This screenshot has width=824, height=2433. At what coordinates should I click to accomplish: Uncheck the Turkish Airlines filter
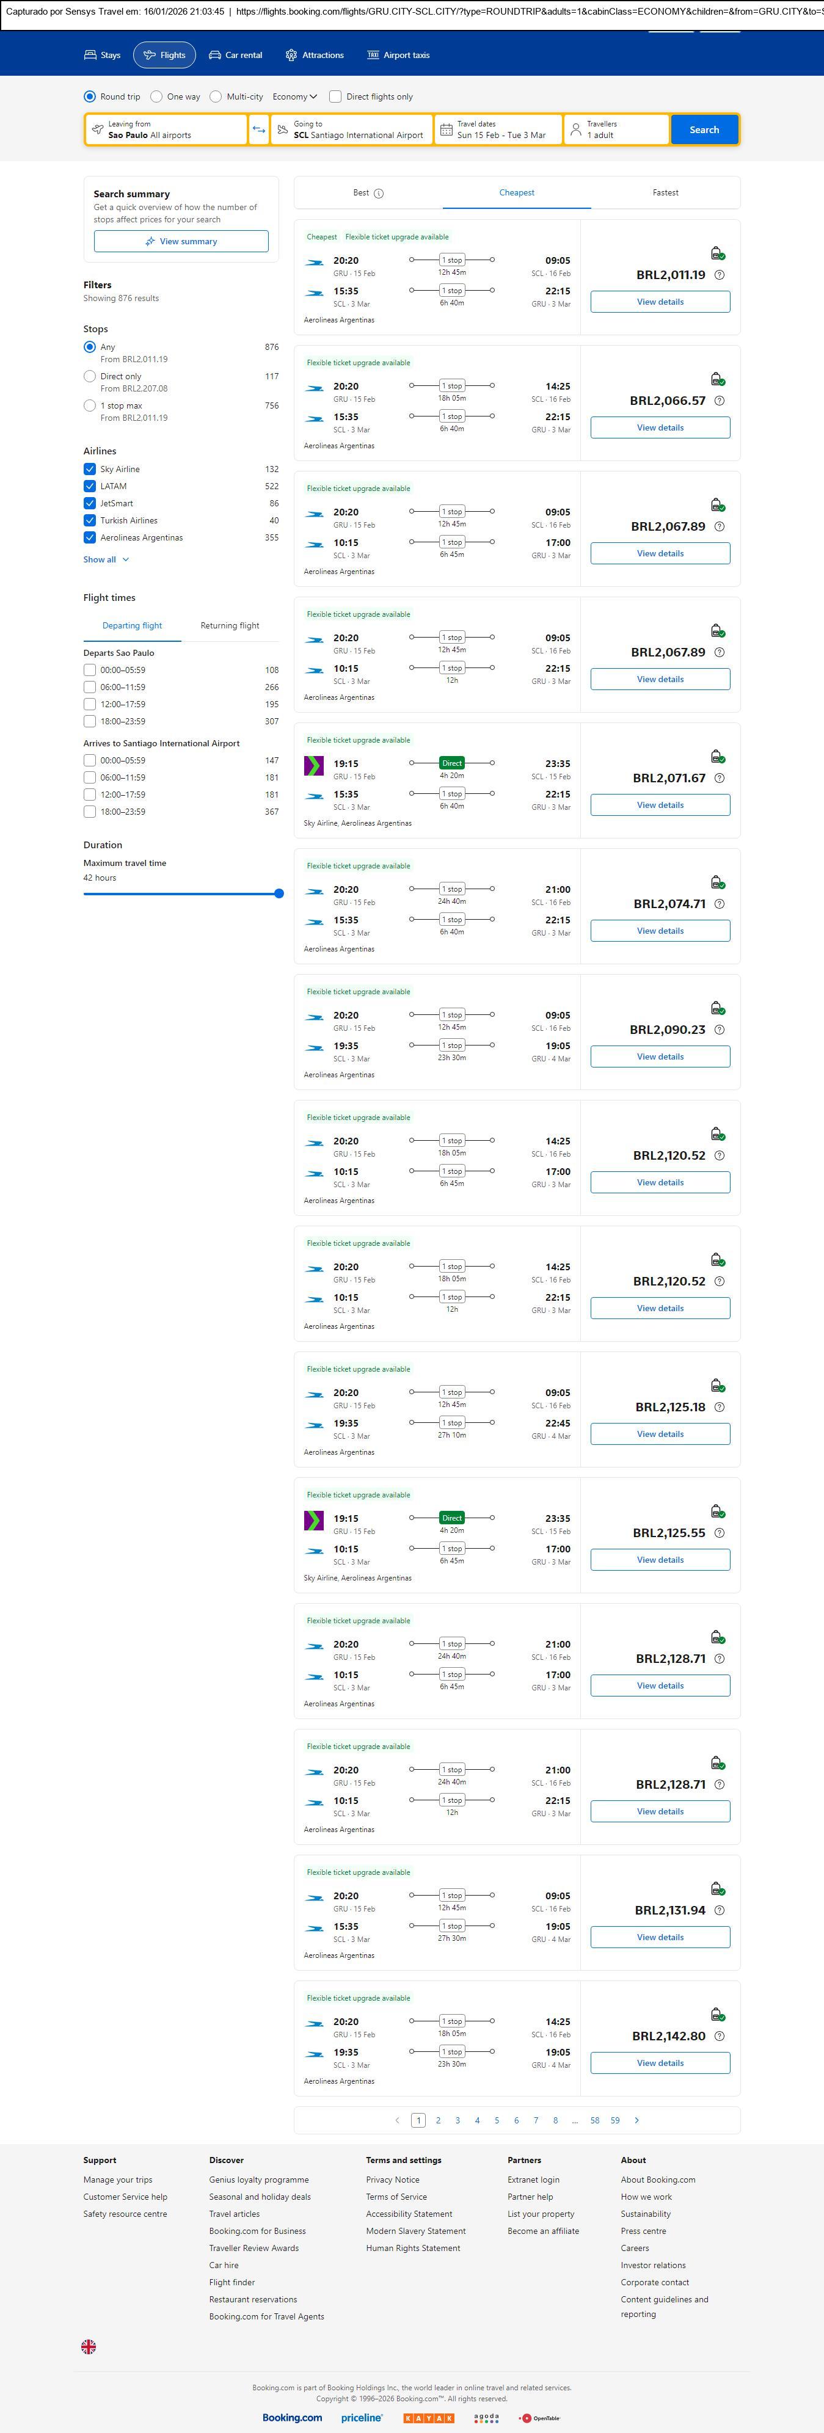(90, 520)
